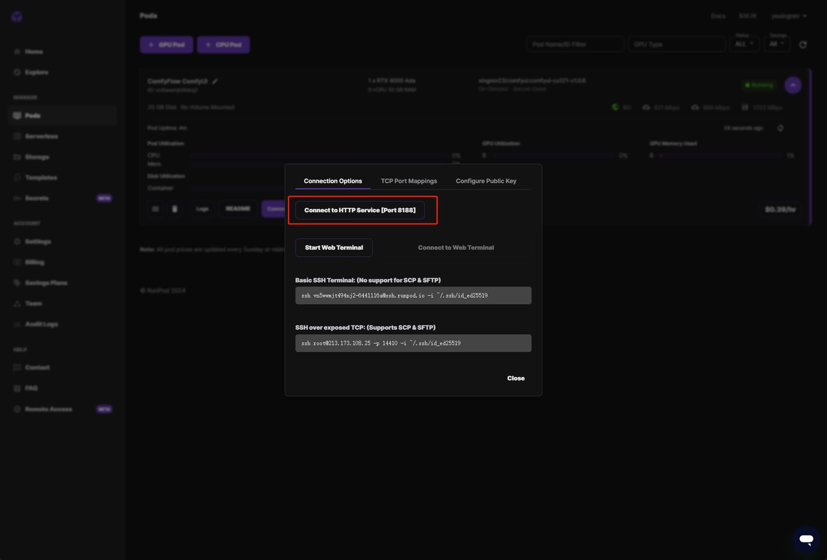The width and height of the screenshot is (827, 560).
Task: Click the refresh pods list icon
Action: pyautogui.click(x=802, y=45)
